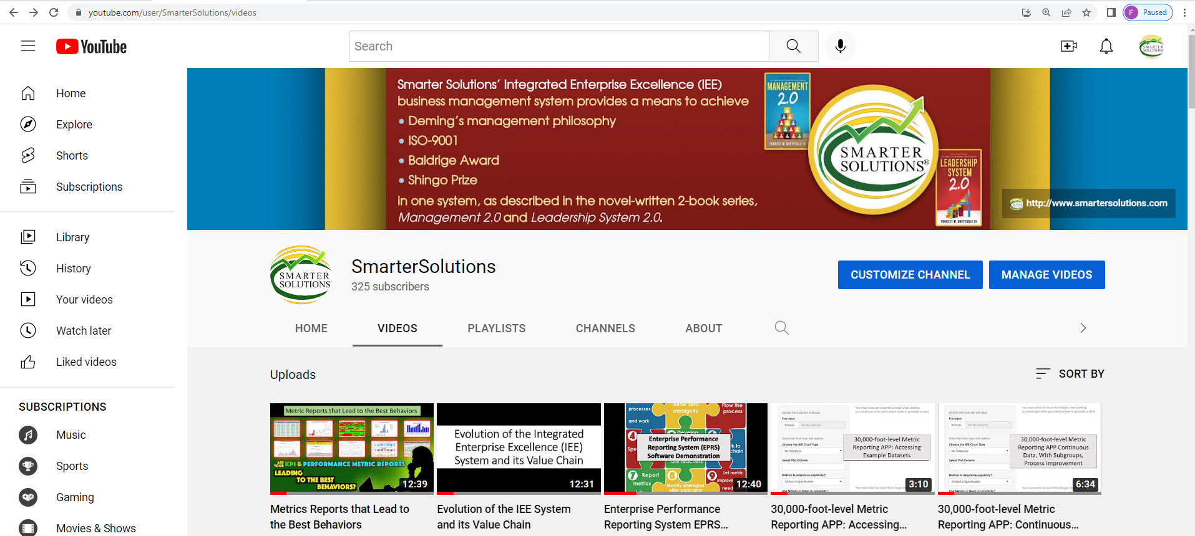Start voice search with the microphone
The width and height of the screenshot is (1195, 536).
(840, 46)
